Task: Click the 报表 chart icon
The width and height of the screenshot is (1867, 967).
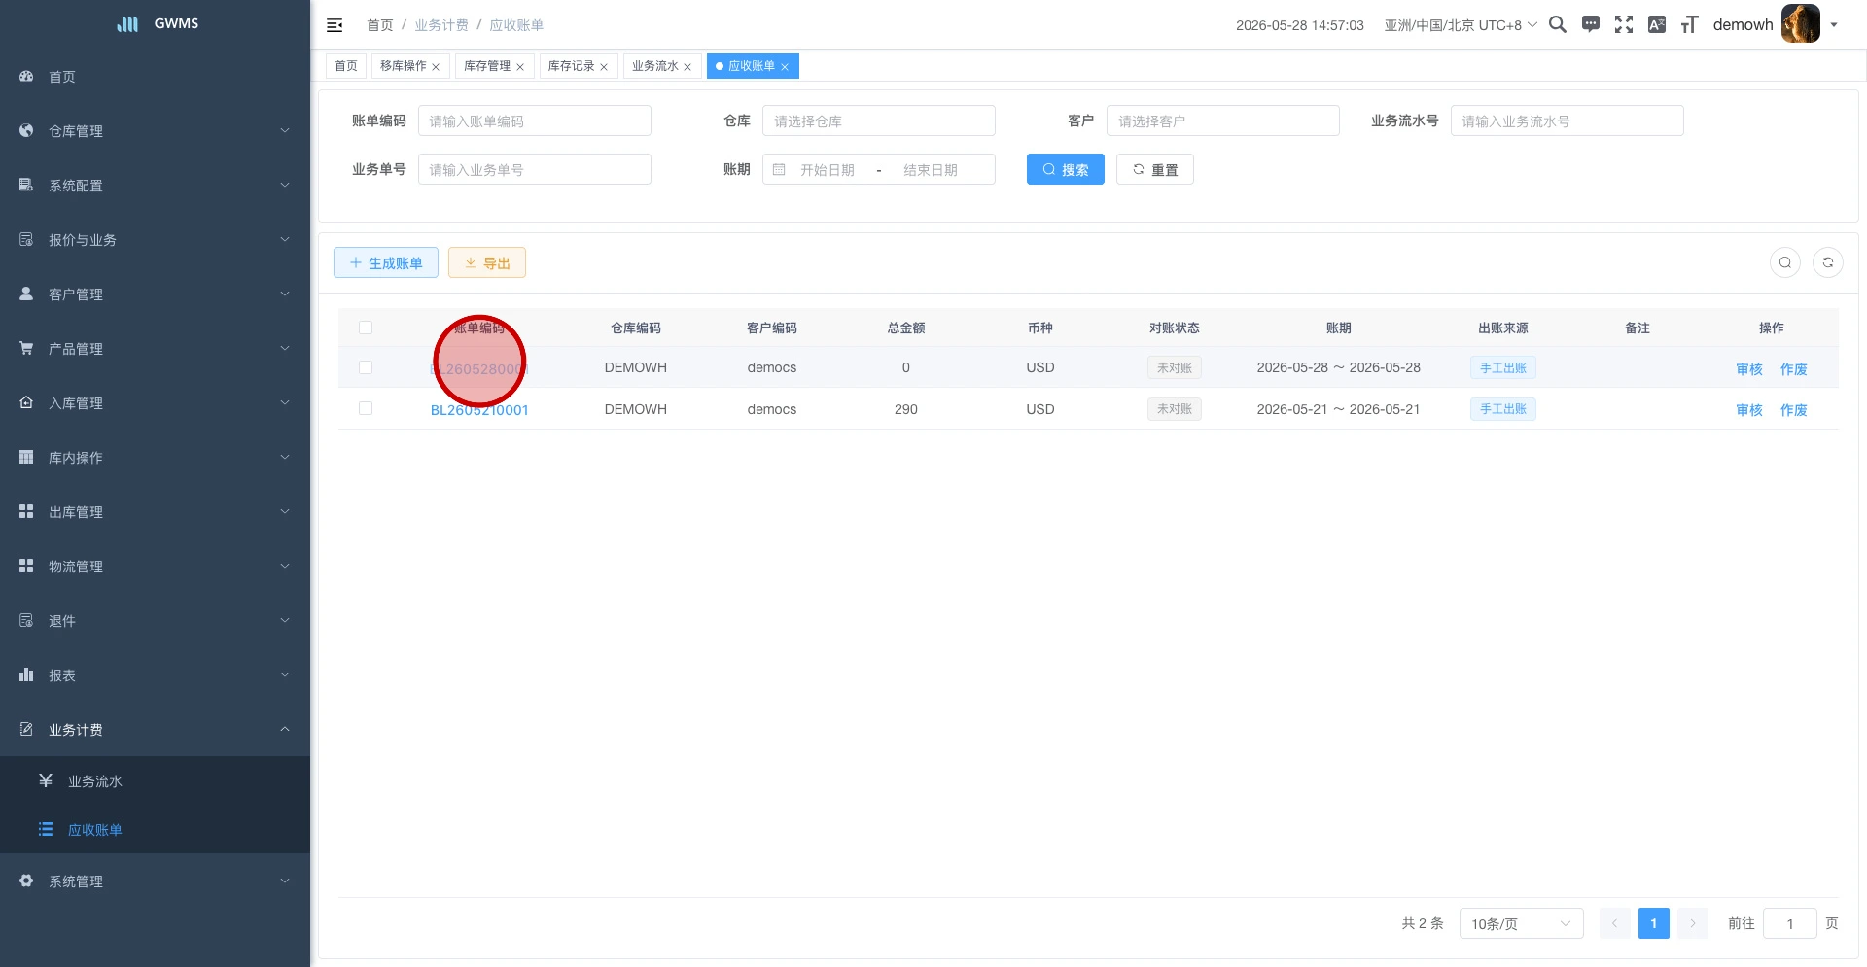Action: 26,674
